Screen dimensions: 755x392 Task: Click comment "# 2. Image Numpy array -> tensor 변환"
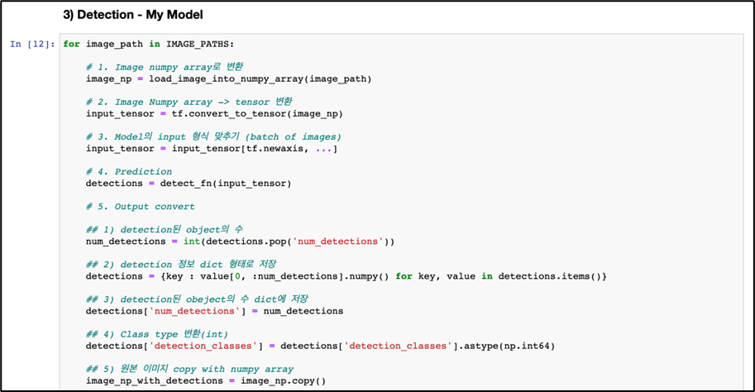(189, 102)
